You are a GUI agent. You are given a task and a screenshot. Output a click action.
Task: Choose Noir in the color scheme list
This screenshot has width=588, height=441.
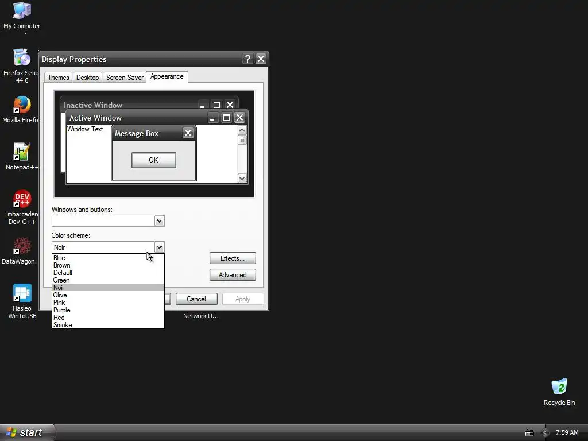point(108,288)
